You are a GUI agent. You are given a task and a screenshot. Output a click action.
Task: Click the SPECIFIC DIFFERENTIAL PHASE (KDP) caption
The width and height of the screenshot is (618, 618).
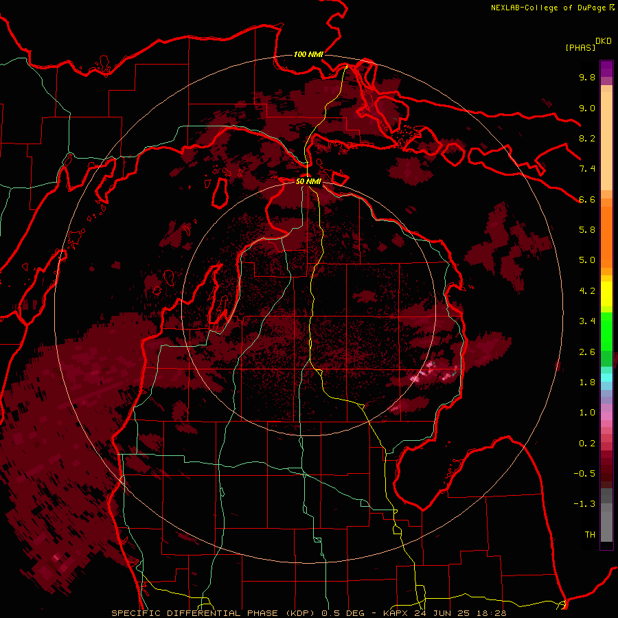coord(214,613)
